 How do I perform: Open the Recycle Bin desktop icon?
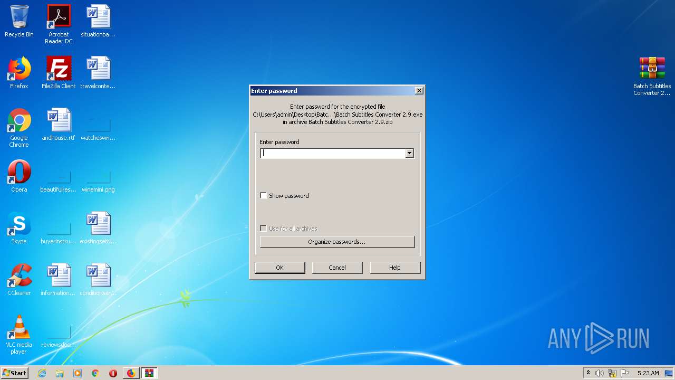[19, 21]
